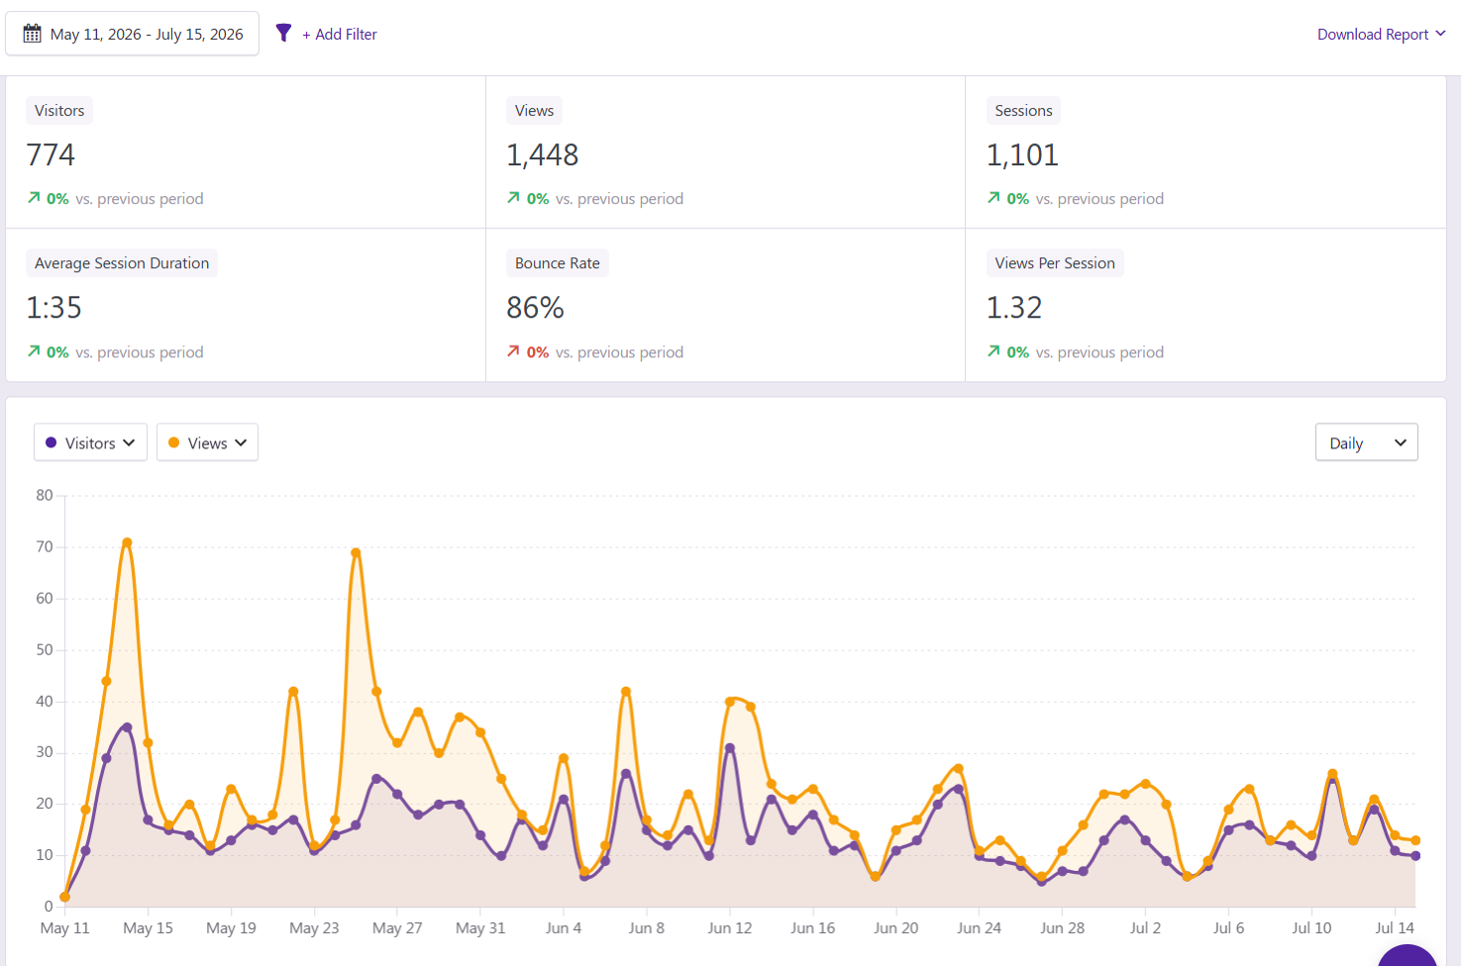The height and width of the screenshot is (966, 1461).
Task: Click the green trend arrow under Average Session Duration
Action: [34, 351]
